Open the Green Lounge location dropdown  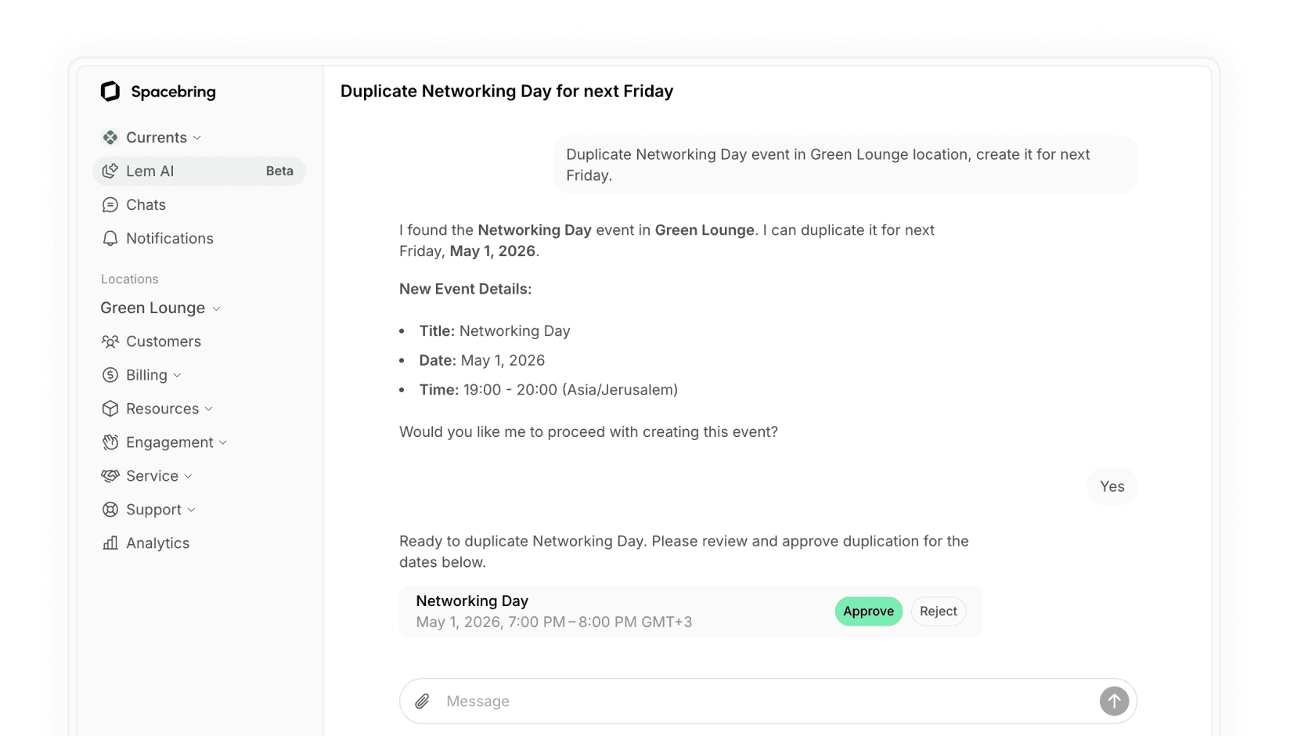[x=160, y=308]
